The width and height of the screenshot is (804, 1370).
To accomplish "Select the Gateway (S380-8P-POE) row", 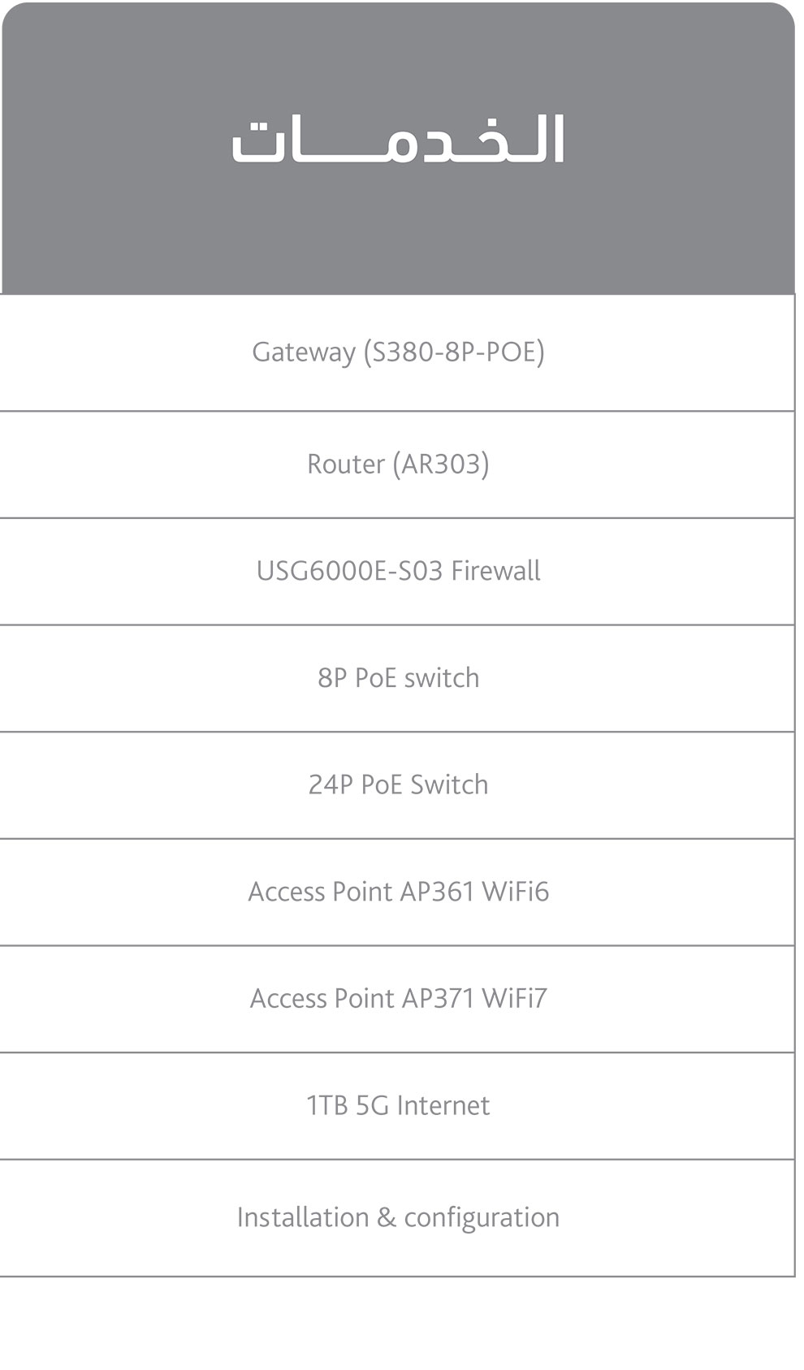I will click(x=398, y=352).
